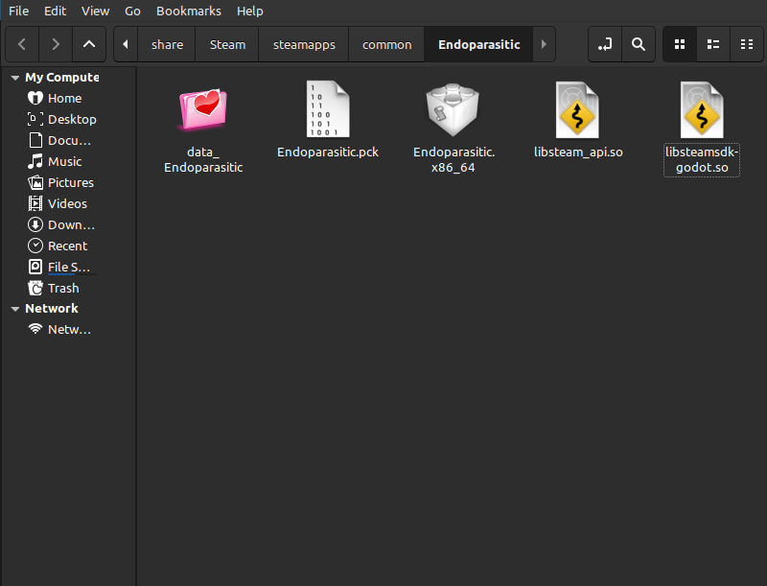Navigate to common in path bar
This screenshot has height=586, width=767.
click(x=387, y=44)
